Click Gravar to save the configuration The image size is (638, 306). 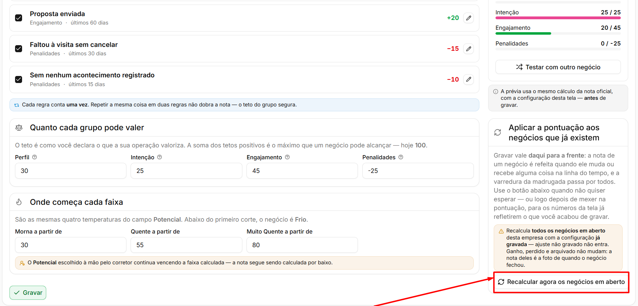[28, 293]
